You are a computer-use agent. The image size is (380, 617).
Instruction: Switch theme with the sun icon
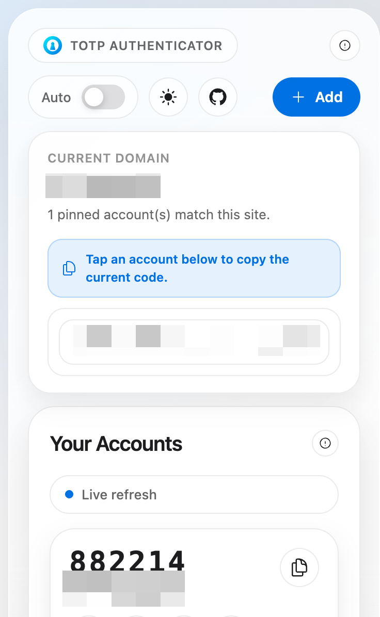(168, 97)
